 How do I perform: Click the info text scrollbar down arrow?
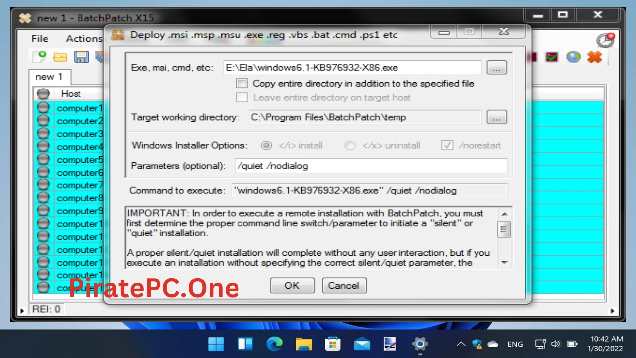[x=504, y=262]
